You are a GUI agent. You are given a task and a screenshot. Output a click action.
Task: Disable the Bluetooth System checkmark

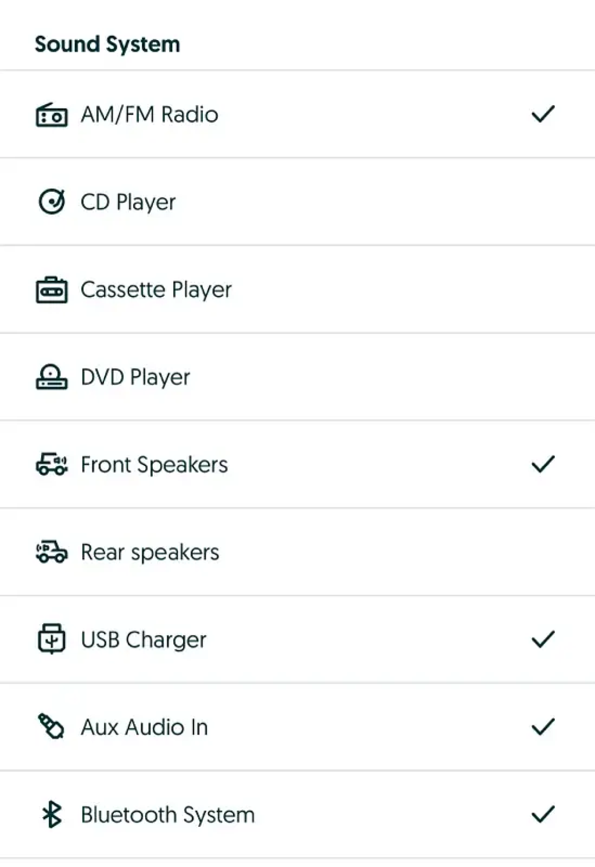pyautogui.click(x=543, y=814)
